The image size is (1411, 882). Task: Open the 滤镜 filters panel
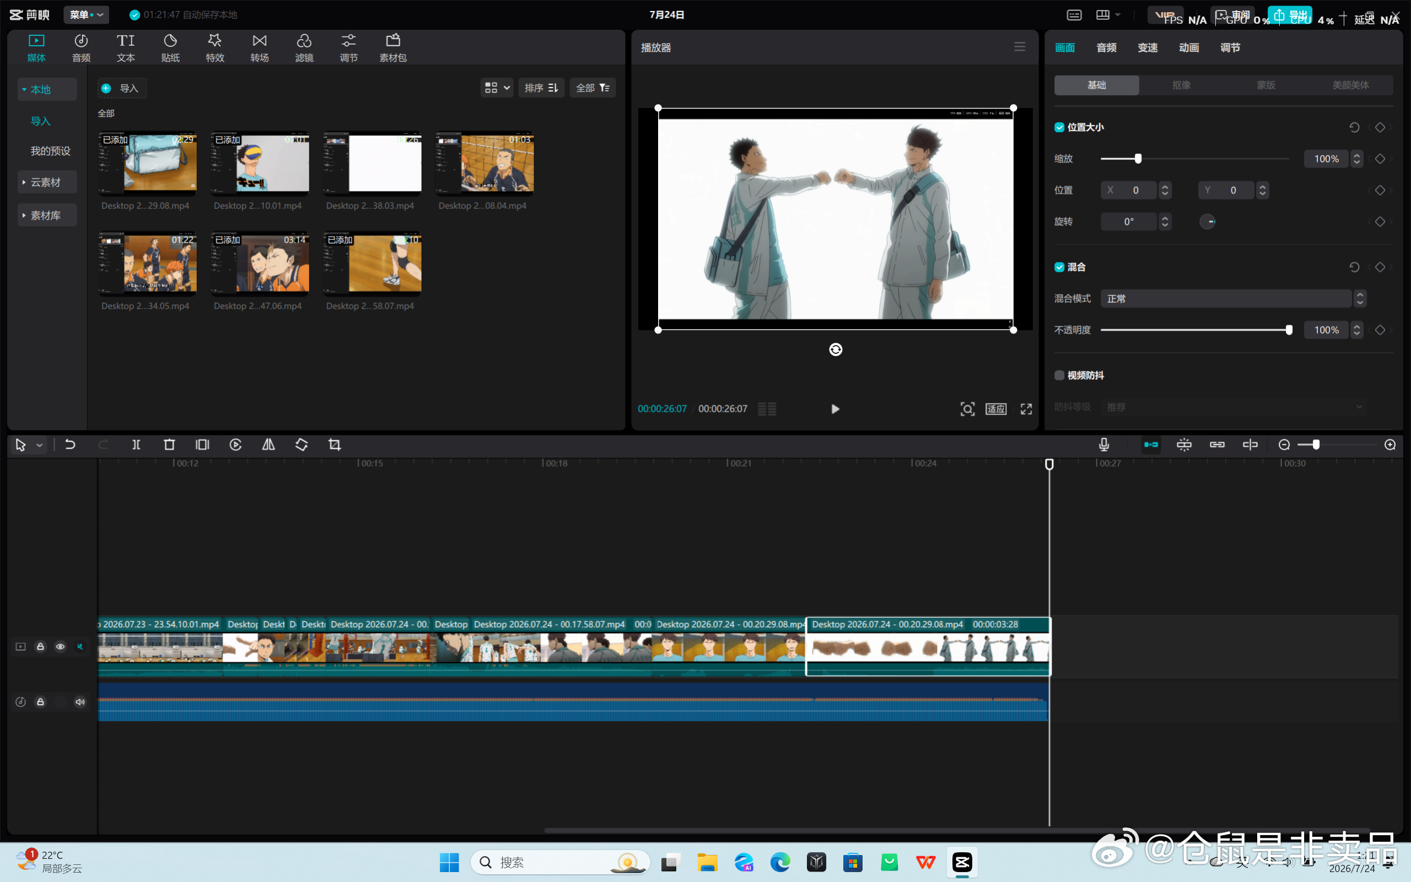coord(304,48)
